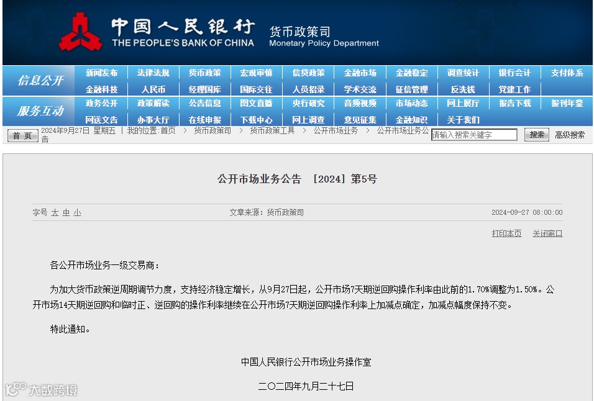Click the timestamp 2024-09-27 08:00:00
The image size is (594, 401).
(x=527, y=212)
